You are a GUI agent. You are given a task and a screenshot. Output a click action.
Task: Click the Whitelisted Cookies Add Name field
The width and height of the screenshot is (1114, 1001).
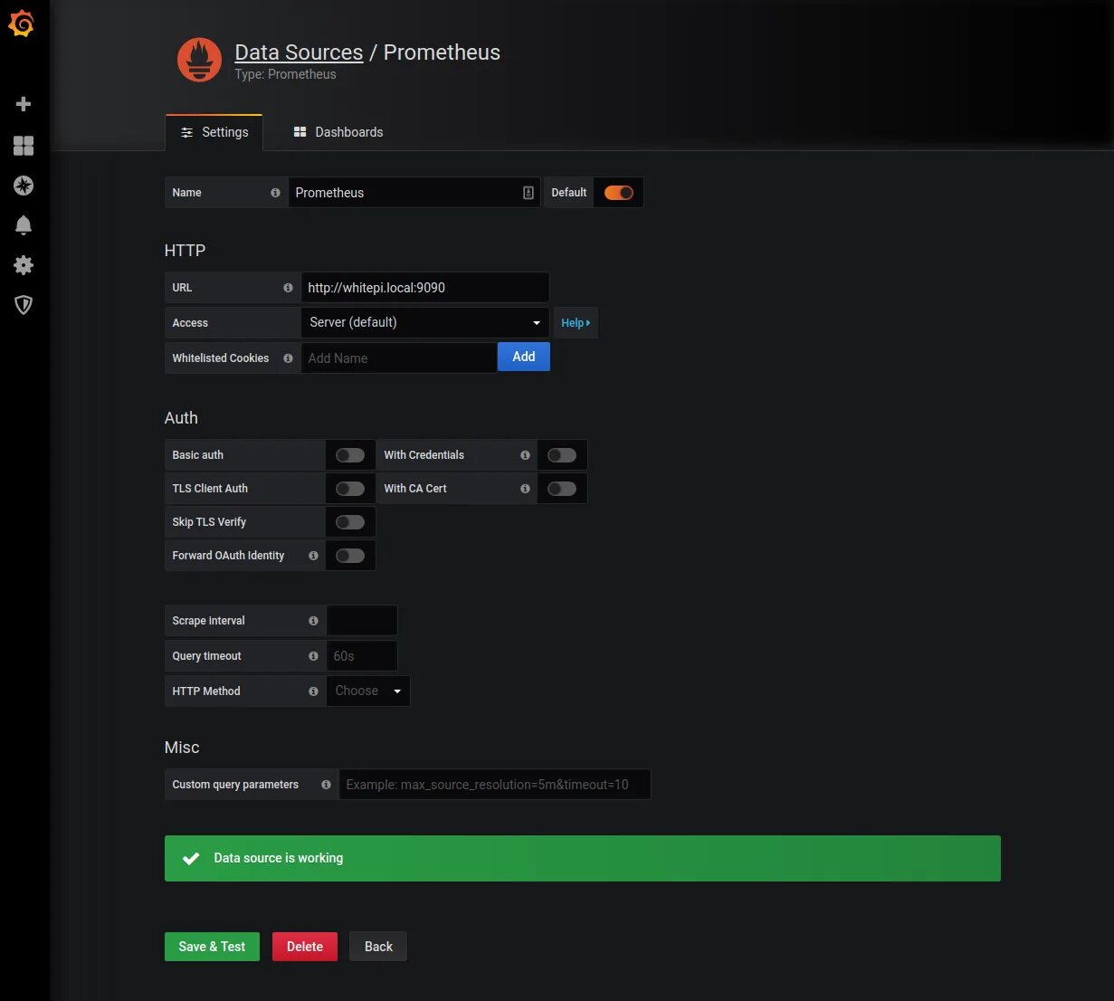coord(399,358)
